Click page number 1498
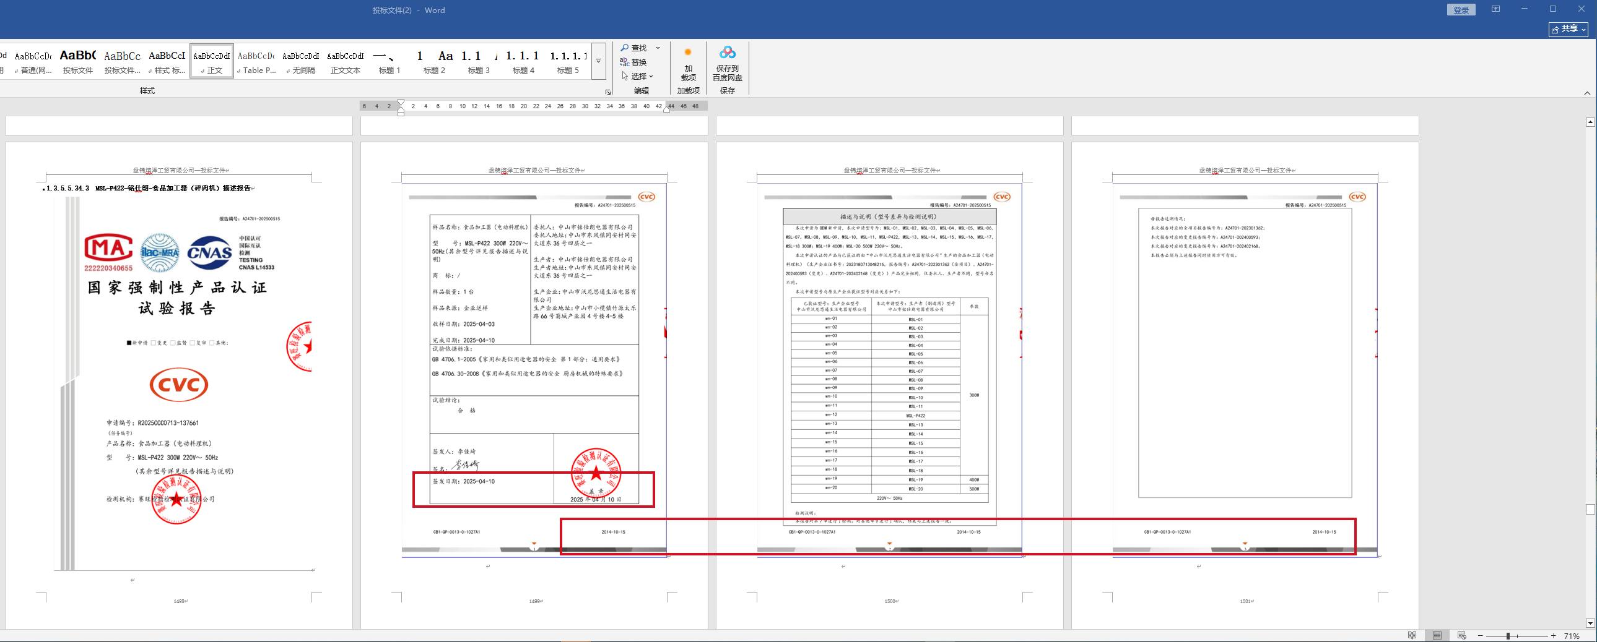The width and height of the screenshot is (1597, 642). pos(180,601)
